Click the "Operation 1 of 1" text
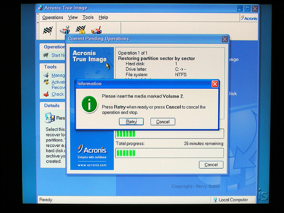The width and height of the screenshot is (284, 213). [133, 53]
